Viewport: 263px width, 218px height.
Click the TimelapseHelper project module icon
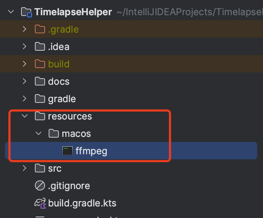click(26, 12)
